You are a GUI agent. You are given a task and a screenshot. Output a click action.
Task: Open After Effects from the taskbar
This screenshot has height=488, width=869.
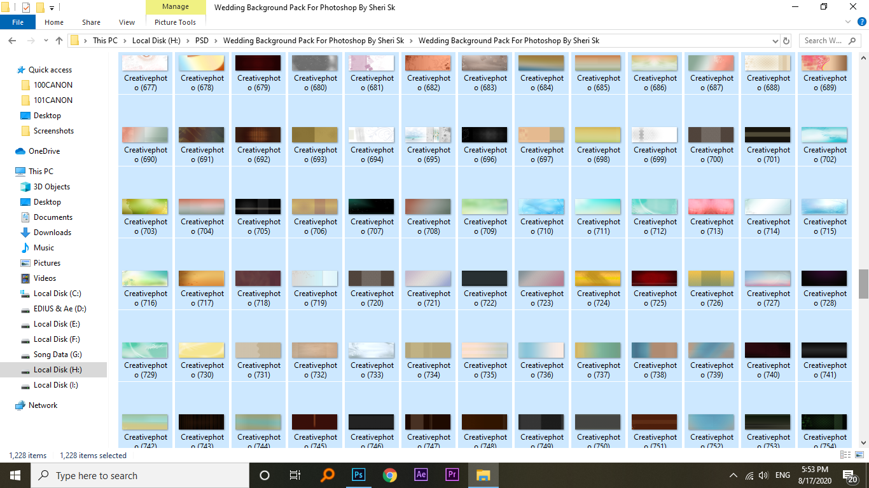click(421, 475)
